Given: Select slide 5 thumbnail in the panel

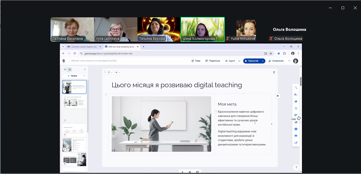Looking at the screenshot, I should point(74,145).
